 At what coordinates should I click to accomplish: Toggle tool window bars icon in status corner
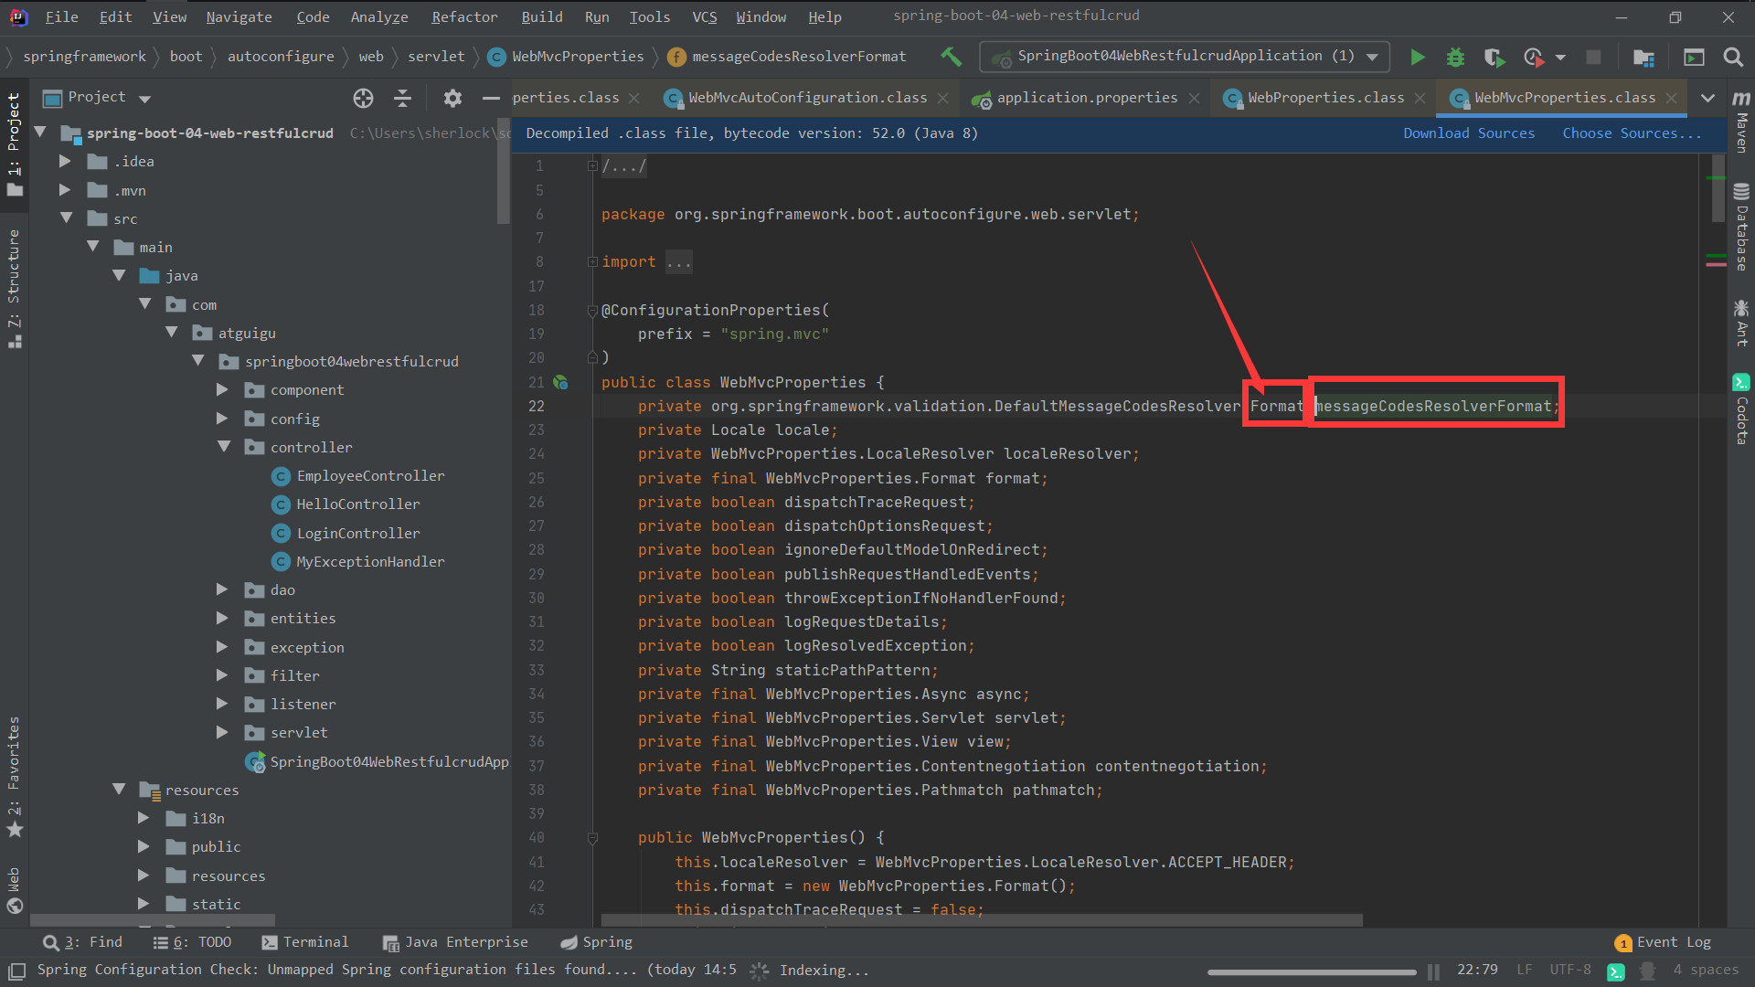point(16,971)
